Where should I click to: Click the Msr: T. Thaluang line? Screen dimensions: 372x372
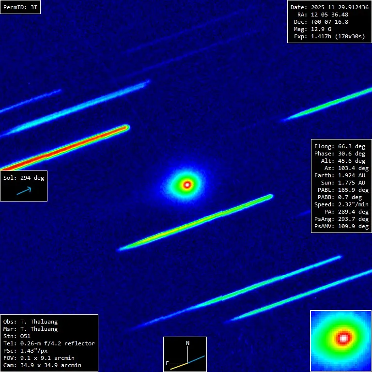click(x=31, y=329)
